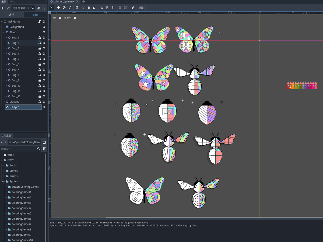Toggle visibility of Bug_5

(x=44, y=59)
